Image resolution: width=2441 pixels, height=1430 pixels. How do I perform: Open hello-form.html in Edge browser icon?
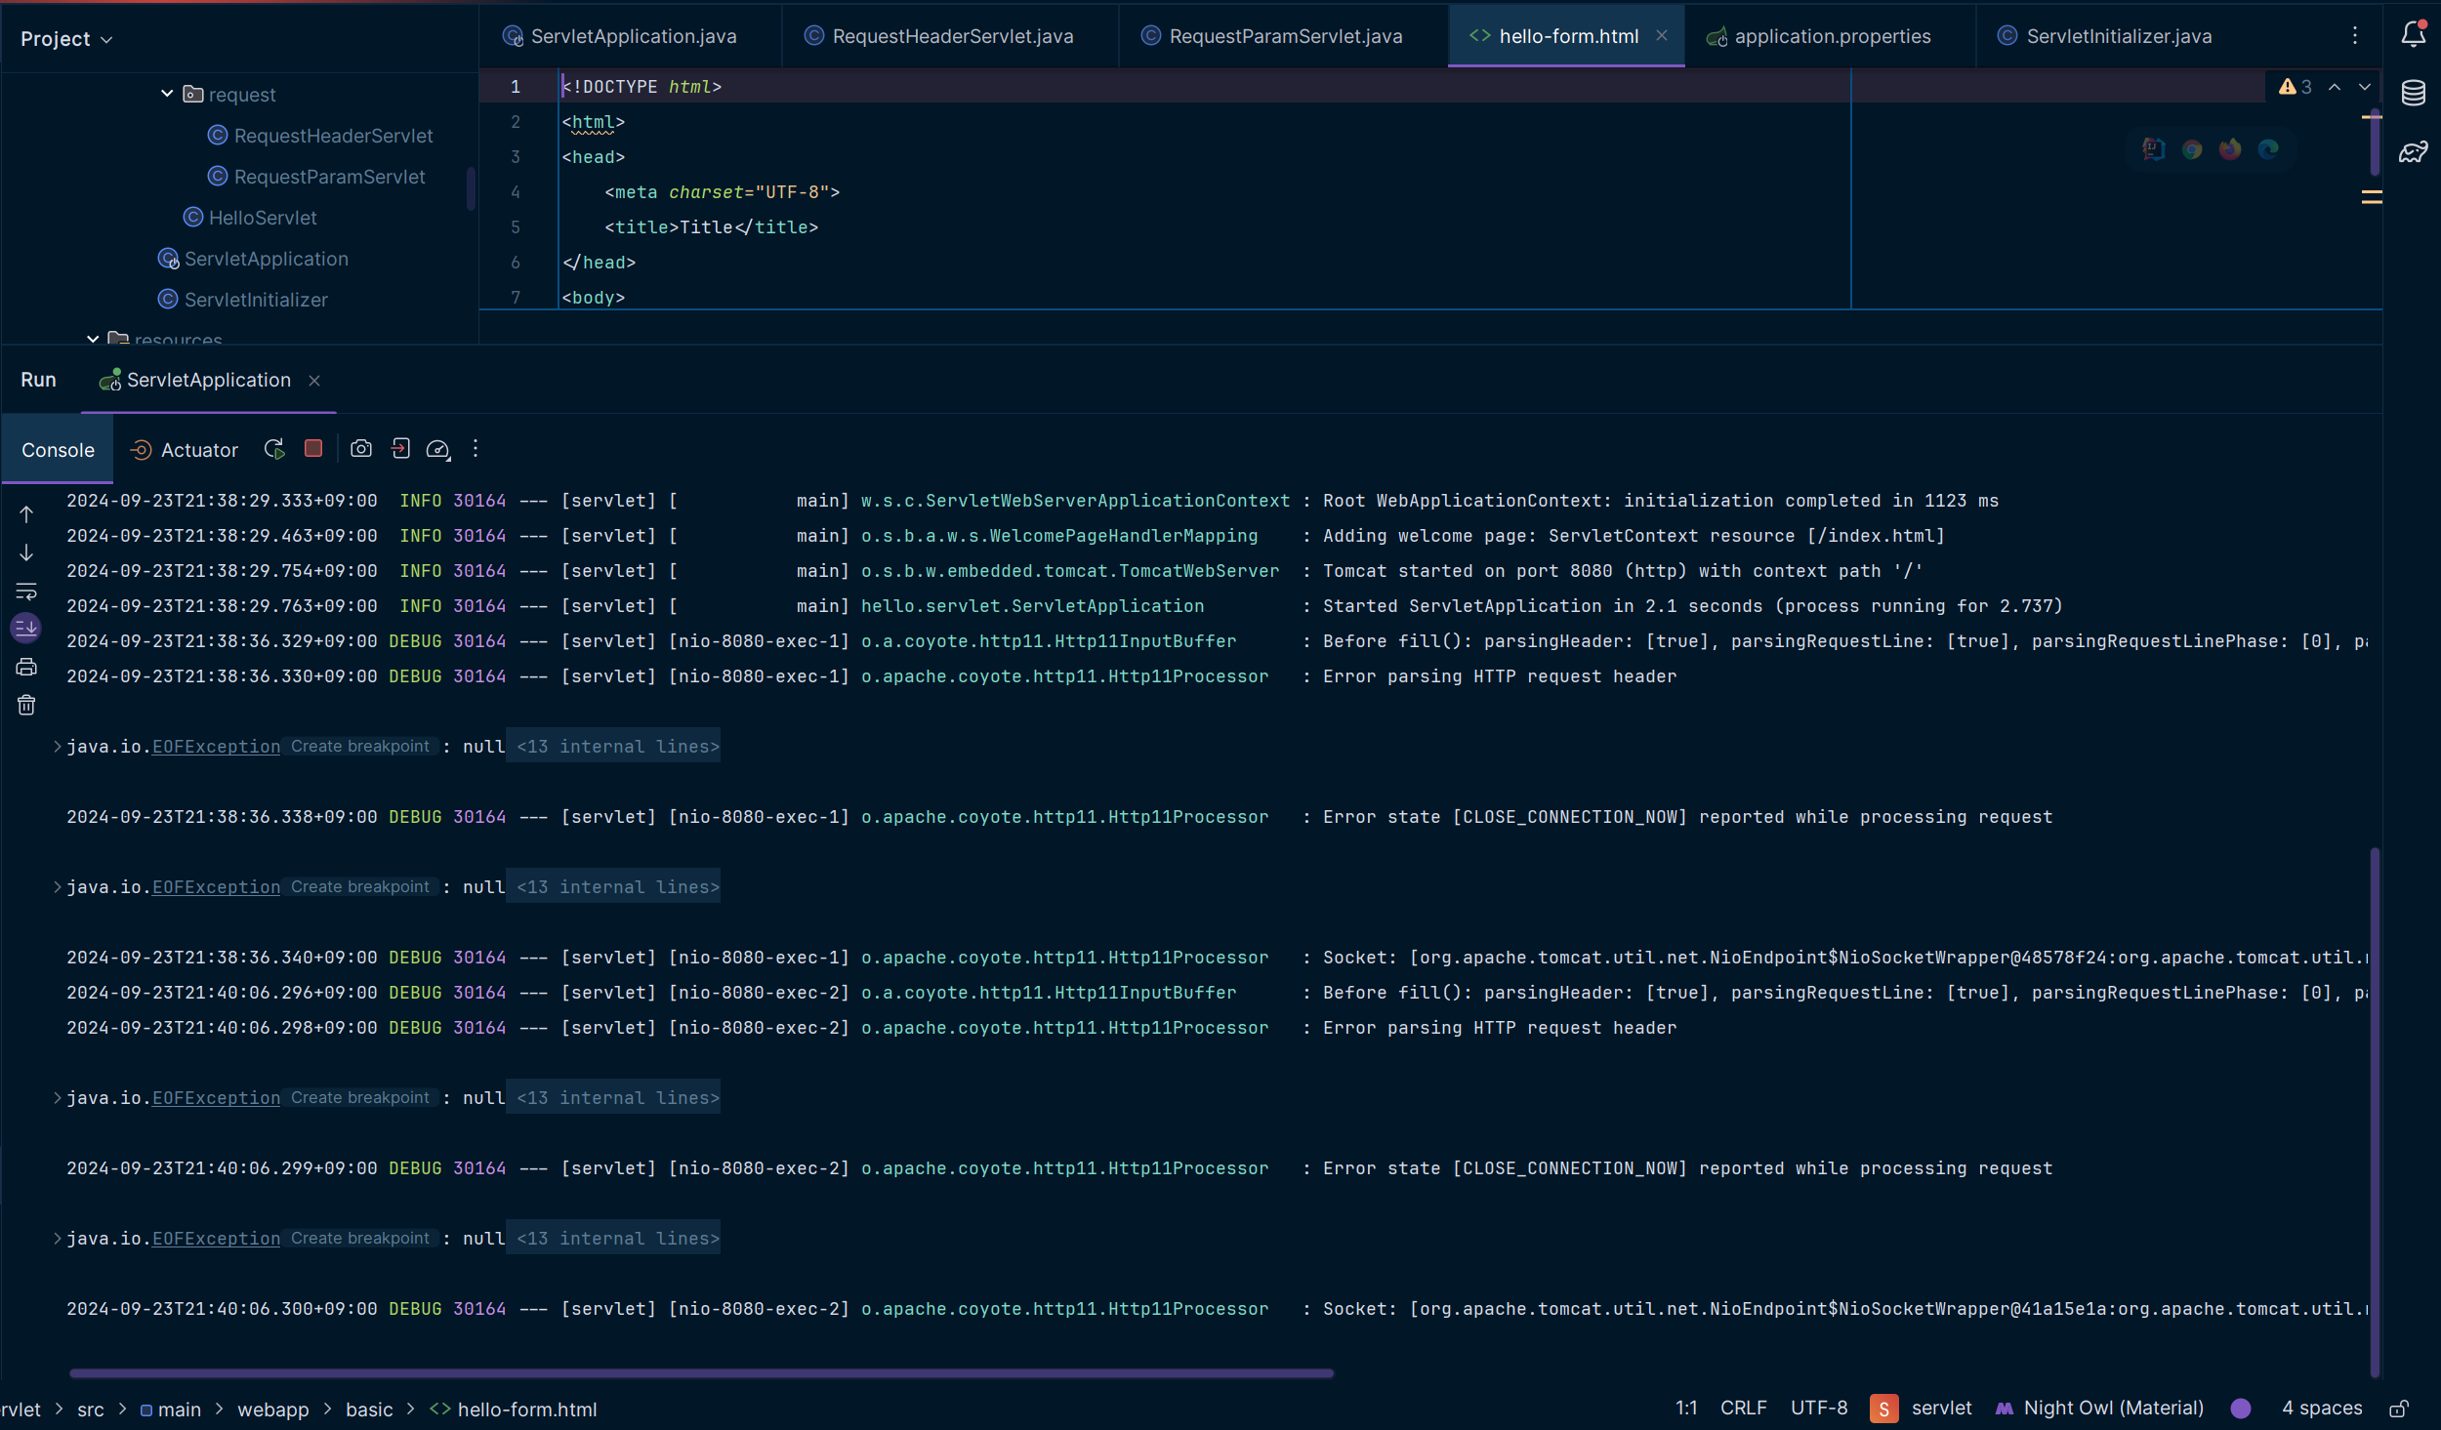[2268, 149]
